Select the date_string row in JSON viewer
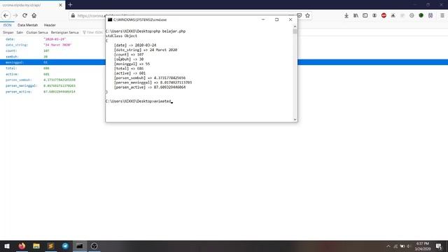Image resolution: width=448 pixels, height=252 pixels. (52, 45)
